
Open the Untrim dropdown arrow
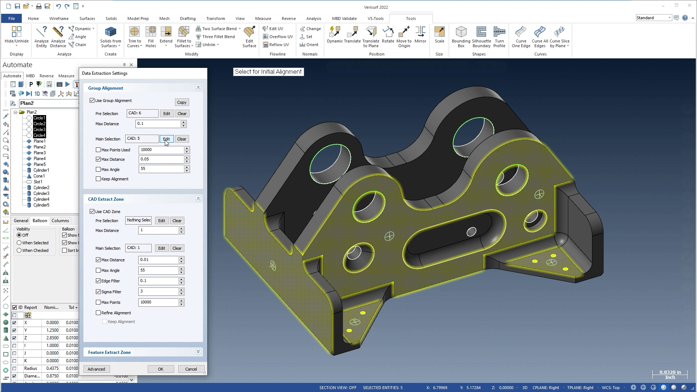pos(218,45)
